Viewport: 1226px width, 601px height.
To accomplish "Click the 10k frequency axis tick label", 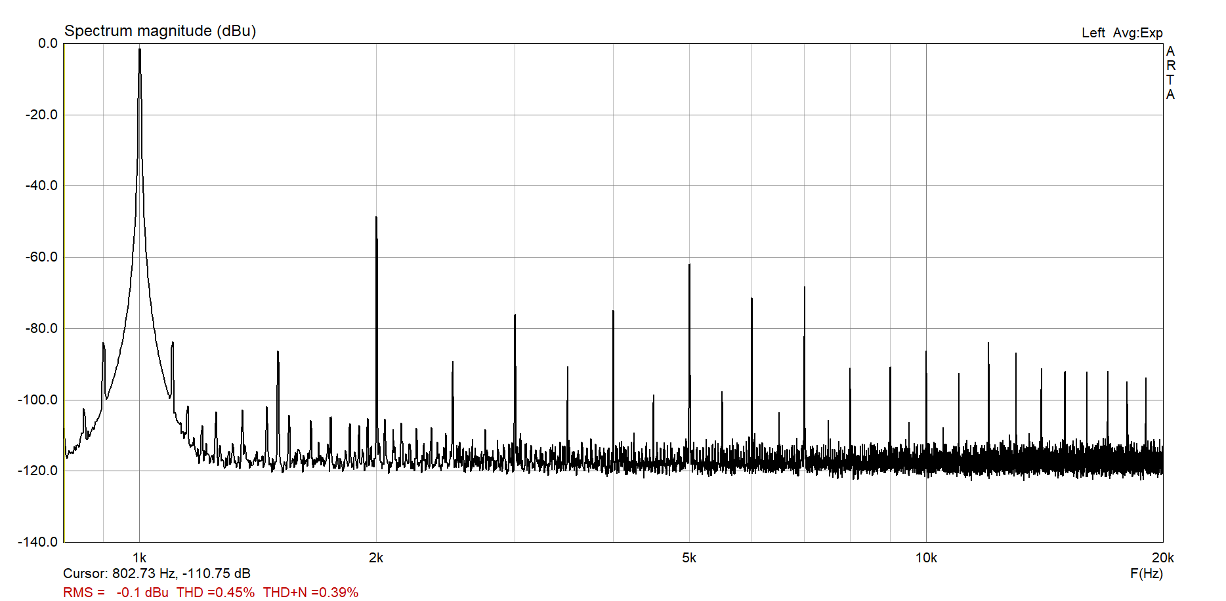I will [x=925, y=558].
